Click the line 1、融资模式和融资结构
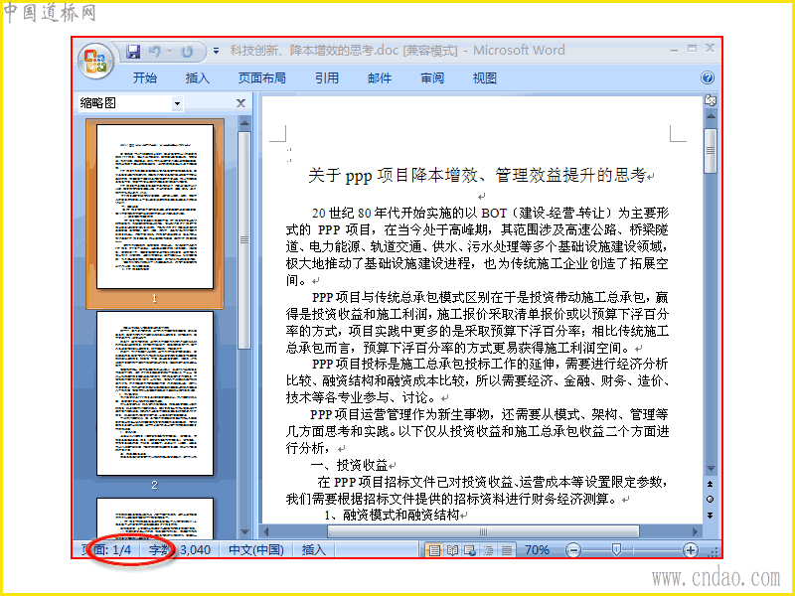 (392, 515)
